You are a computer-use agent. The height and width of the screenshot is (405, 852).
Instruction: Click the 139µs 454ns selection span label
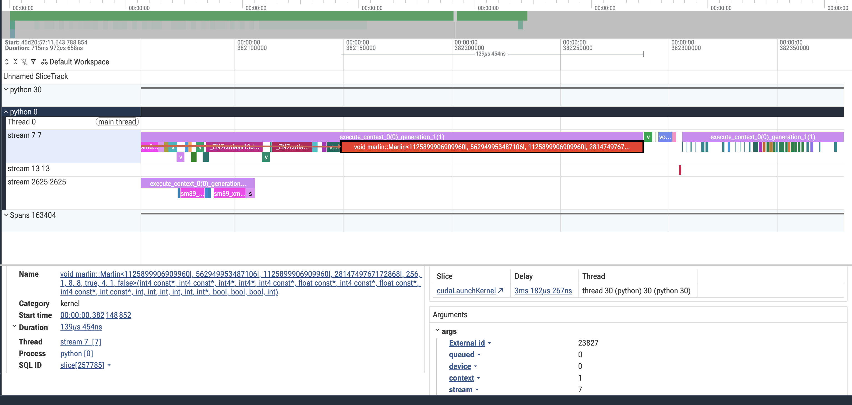[490, 54]
